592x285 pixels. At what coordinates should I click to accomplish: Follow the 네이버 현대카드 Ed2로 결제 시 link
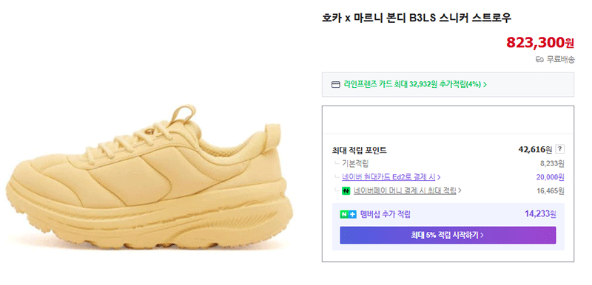click(388, 176)
